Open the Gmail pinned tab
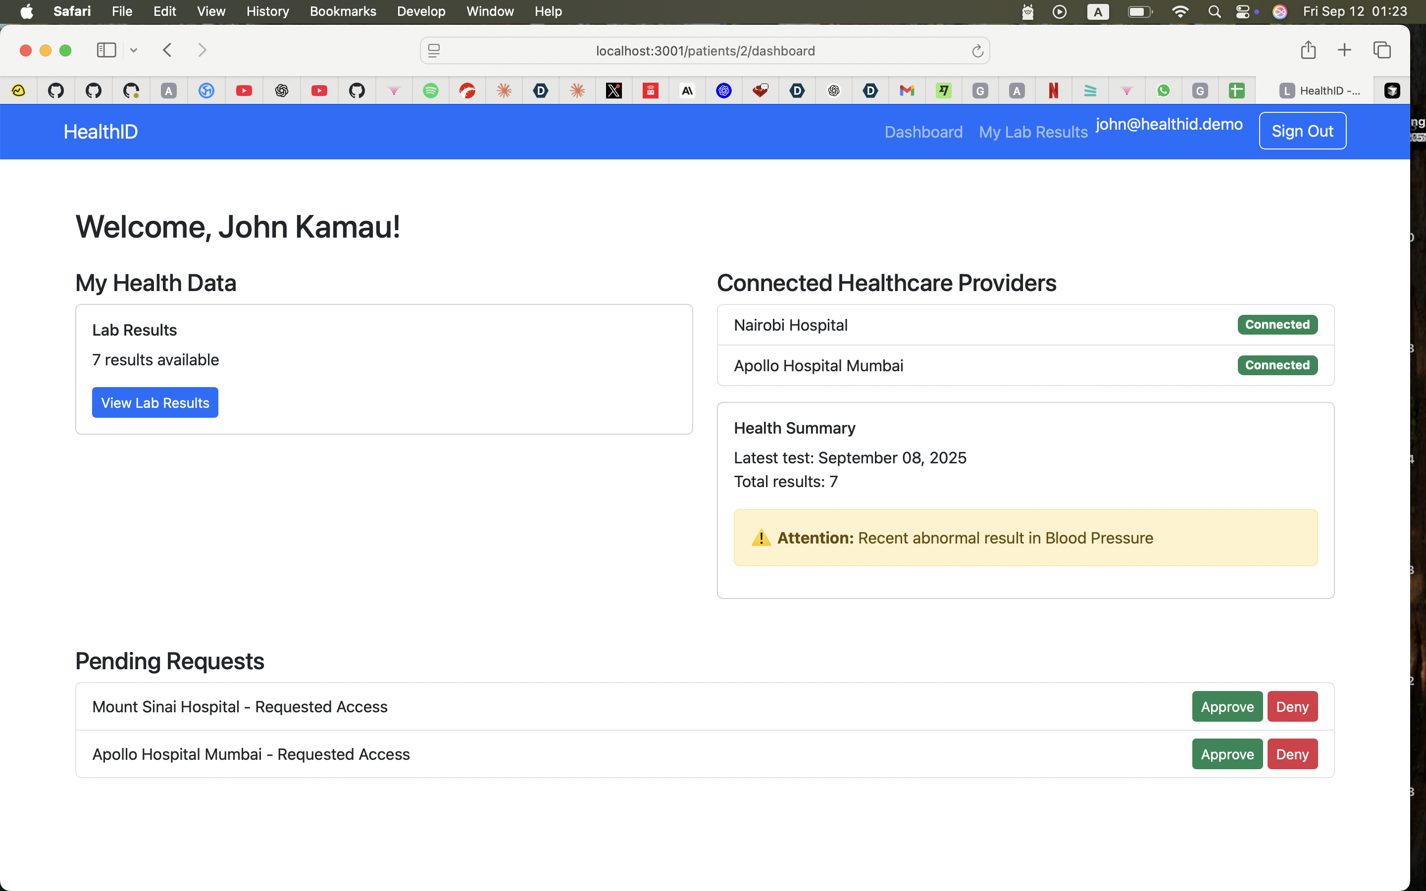This screenshot has height=891, width=1426. coord(907,90)
